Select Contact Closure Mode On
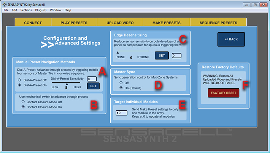The image size is (270, 153). [23, 107]
